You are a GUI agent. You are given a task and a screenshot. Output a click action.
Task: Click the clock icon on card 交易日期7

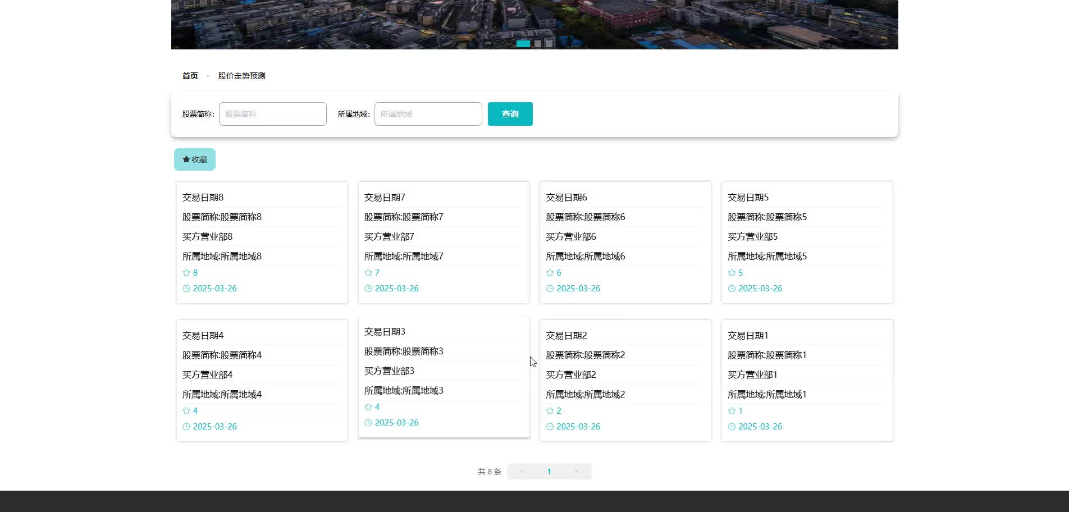368,289
